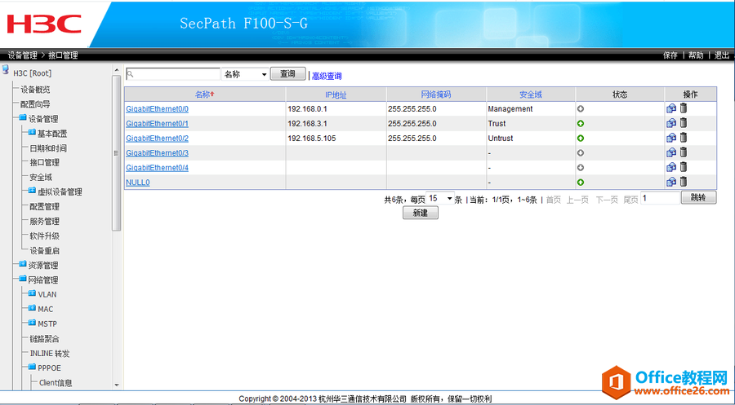
Task: Click the sidebar scroll up arrow
Action: click(x=117, y=71)
